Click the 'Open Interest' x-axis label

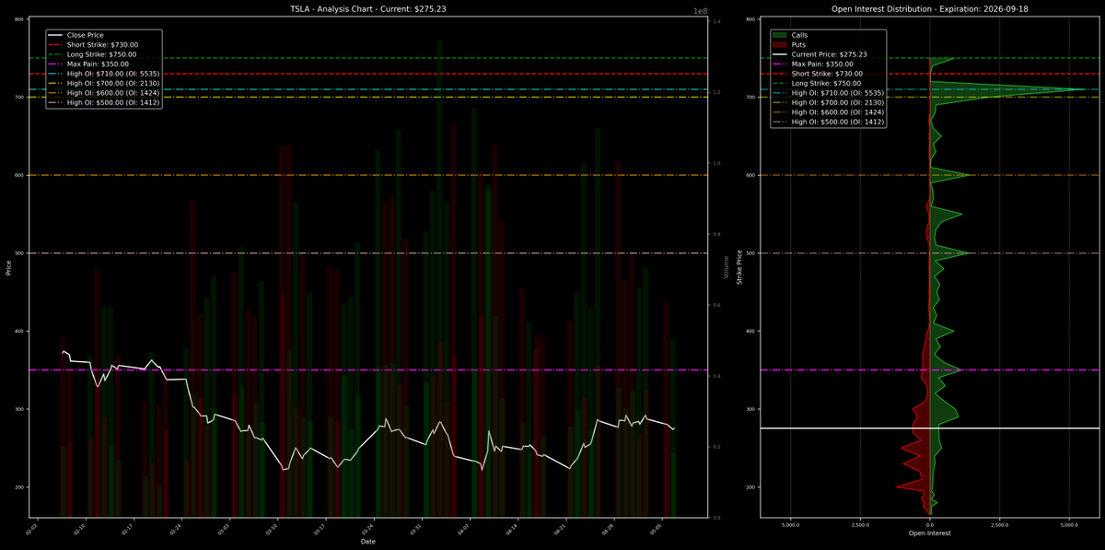929,533
